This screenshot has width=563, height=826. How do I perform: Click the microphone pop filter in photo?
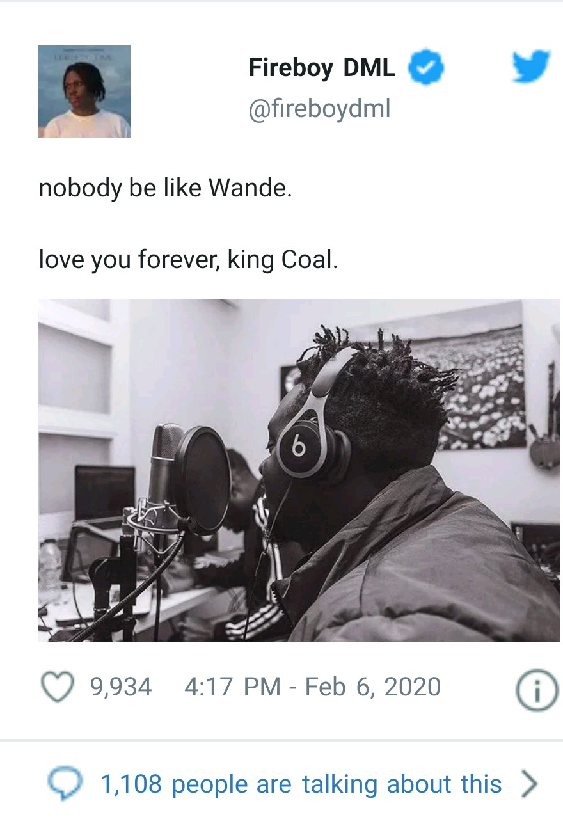[x=201, y=480]
